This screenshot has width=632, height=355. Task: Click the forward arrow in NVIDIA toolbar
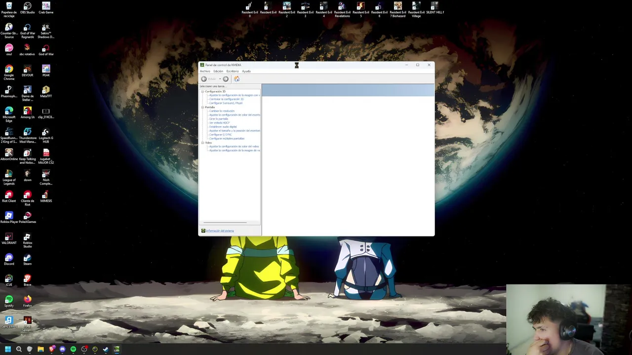pos(226,79)
